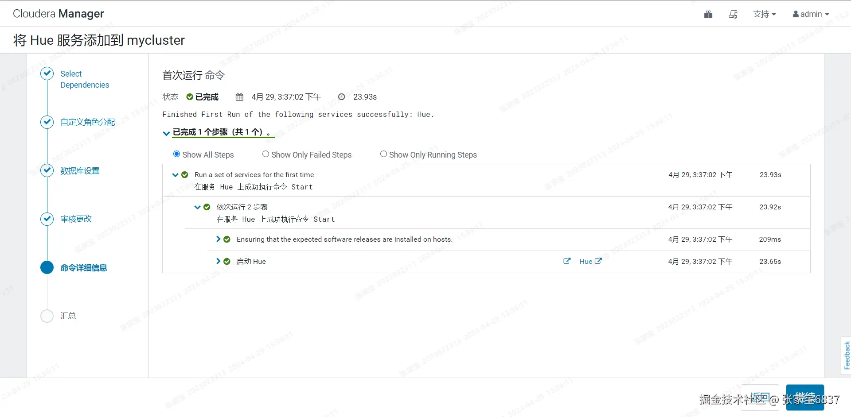Screen dimensions: 851x417
Task: Expand the 启动 Hue step
Action: [x=218, y=261]
